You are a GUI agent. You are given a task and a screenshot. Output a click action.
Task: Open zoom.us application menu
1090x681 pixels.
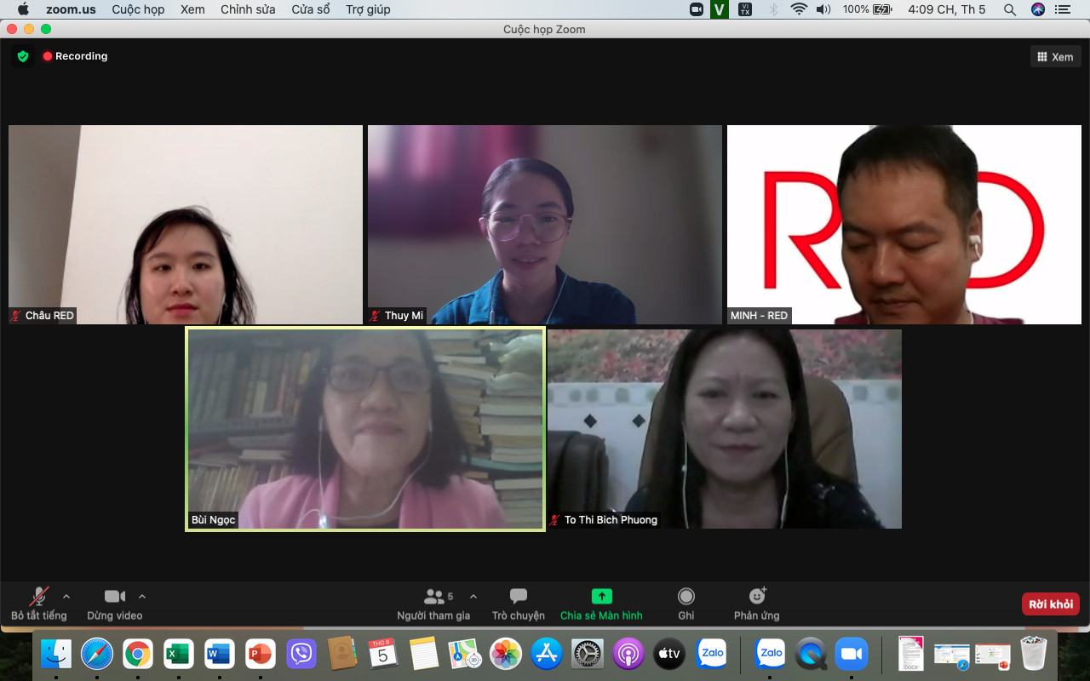pyautogui.click(x=71, y=9)
